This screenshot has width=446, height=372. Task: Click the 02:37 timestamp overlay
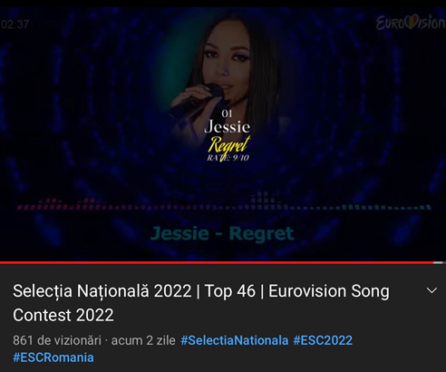tap(15, 24)
